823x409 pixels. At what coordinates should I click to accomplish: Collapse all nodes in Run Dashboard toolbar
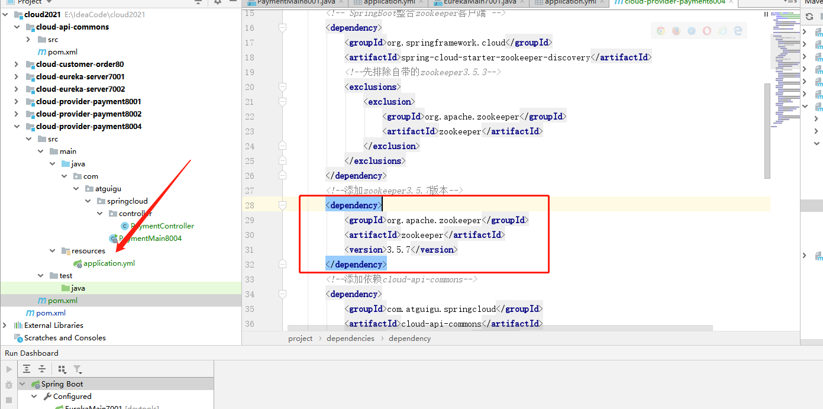tap(42, 369)
